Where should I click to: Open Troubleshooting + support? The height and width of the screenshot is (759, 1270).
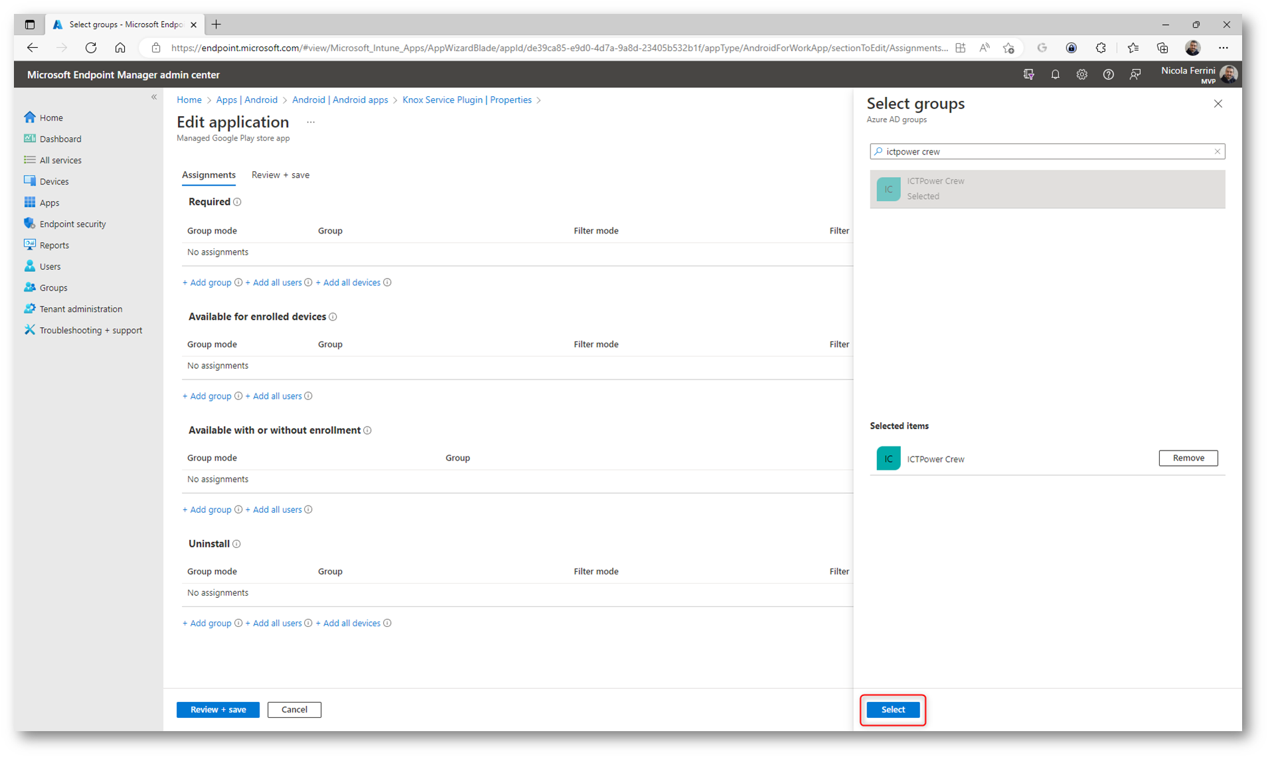point(90,330)
